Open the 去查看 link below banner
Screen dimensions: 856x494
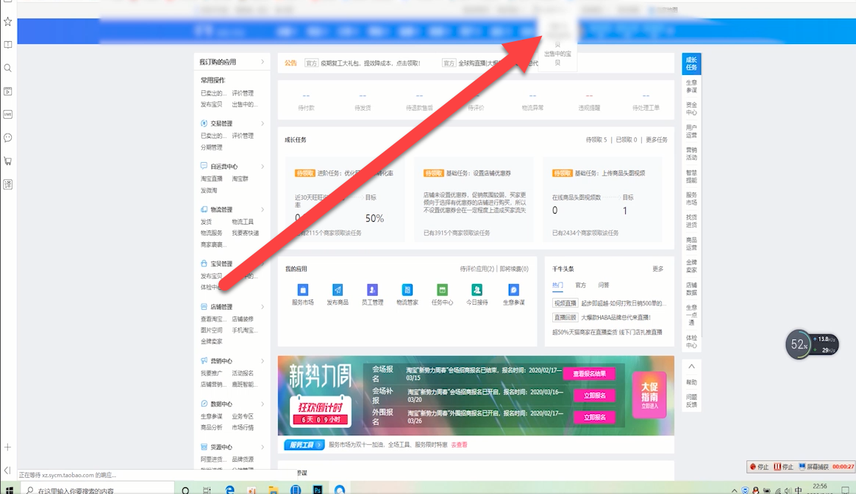click(x=459, y=445)
